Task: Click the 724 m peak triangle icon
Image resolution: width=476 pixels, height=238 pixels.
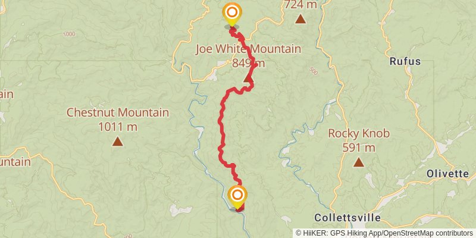Action: point(300,19)
